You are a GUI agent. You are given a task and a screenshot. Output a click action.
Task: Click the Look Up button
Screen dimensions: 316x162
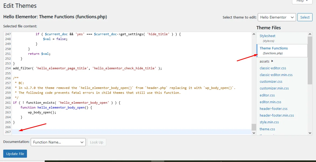[x=97, y=142]
